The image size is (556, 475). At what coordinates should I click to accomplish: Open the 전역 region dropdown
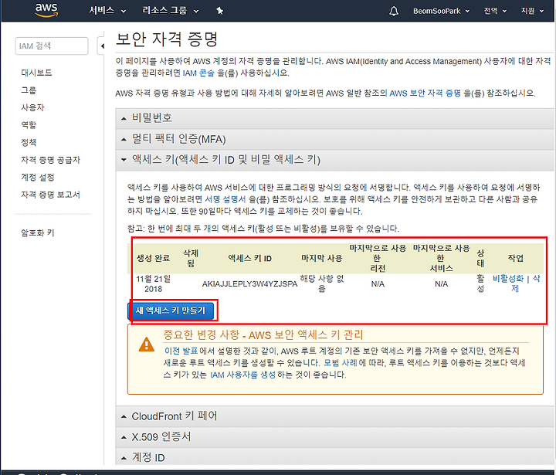pyautogui.click(x=495, y=11)
